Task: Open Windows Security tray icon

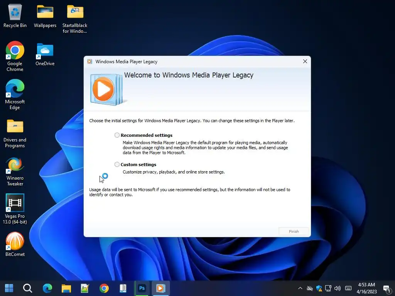Action: (x=319, y=288)
